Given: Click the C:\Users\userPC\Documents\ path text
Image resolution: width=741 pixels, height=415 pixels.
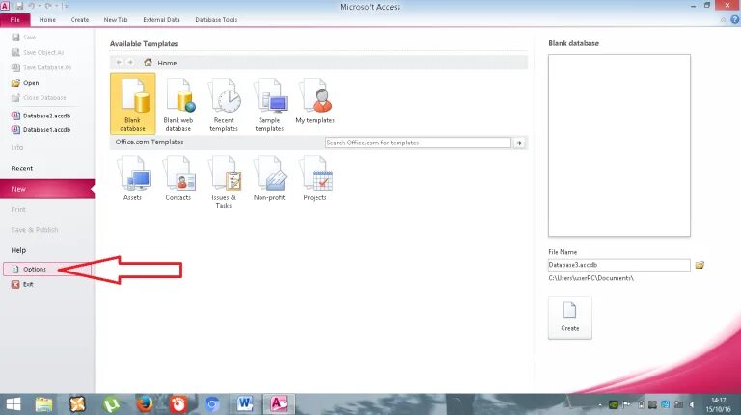Looking at the screenshot, I should [x=590, y=278].
